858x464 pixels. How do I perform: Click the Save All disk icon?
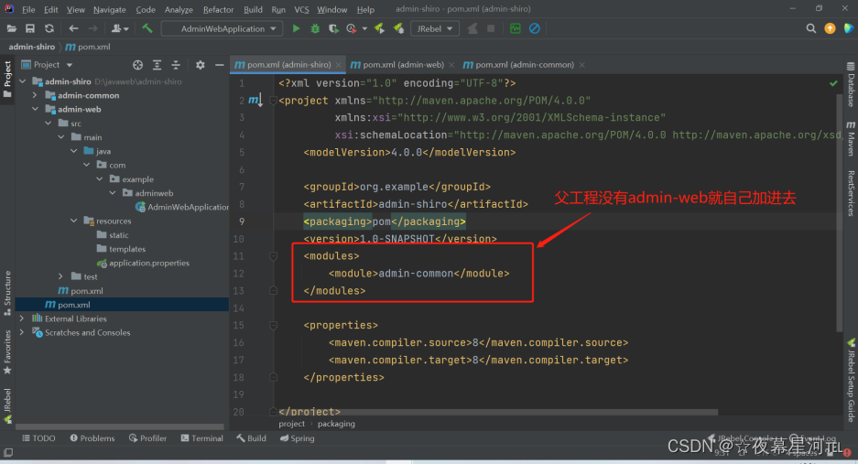tap(30, 28)
